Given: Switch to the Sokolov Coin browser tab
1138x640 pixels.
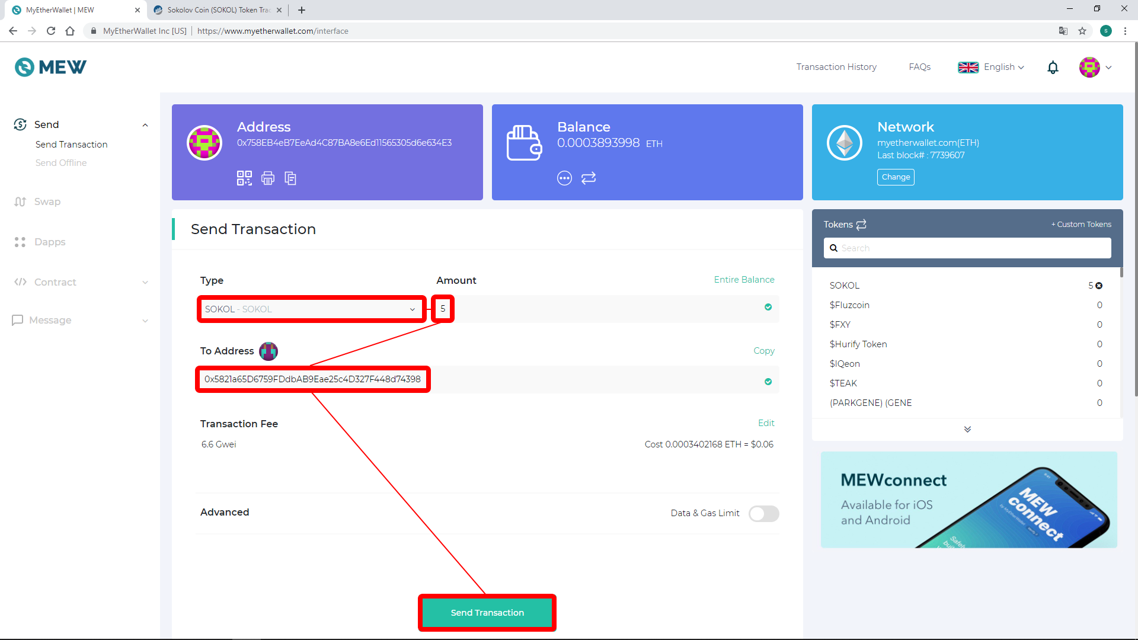Looking at the screenshot, I should point(218,10).
